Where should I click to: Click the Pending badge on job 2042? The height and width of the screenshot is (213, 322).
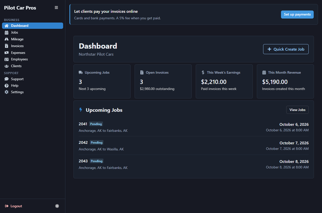(x=97, y=143)
